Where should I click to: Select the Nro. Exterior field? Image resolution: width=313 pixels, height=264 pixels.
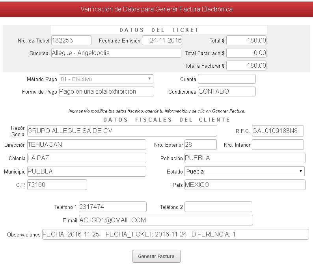click(200, 145)
